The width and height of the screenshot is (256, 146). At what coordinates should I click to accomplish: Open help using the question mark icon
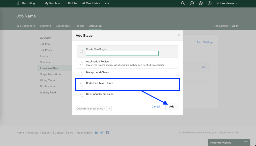tap(209, 3)
